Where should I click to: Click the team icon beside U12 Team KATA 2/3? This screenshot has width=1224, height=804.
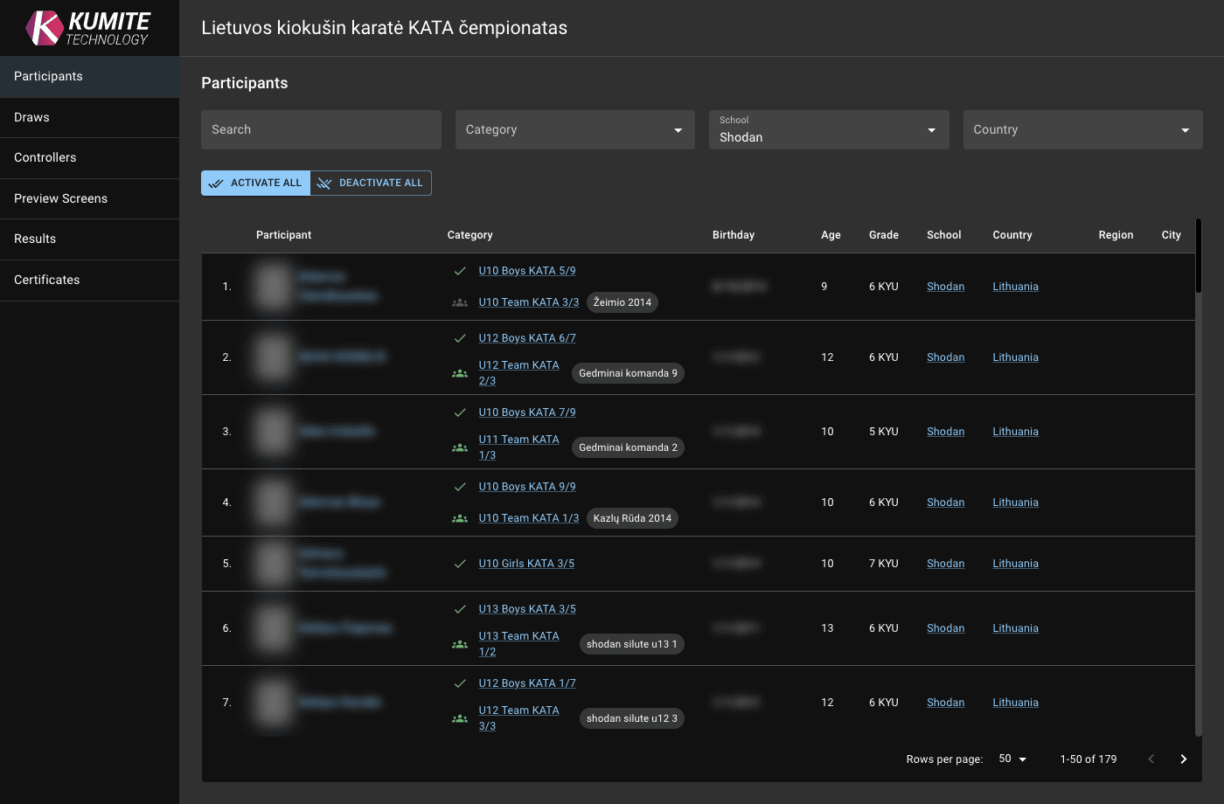click(x=460, y=373)
